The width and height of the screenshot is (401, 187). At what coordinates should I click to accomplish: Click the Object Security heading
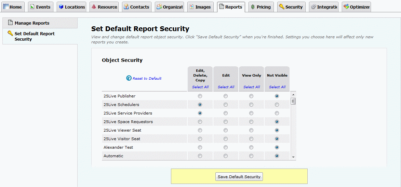pos(122,61)
